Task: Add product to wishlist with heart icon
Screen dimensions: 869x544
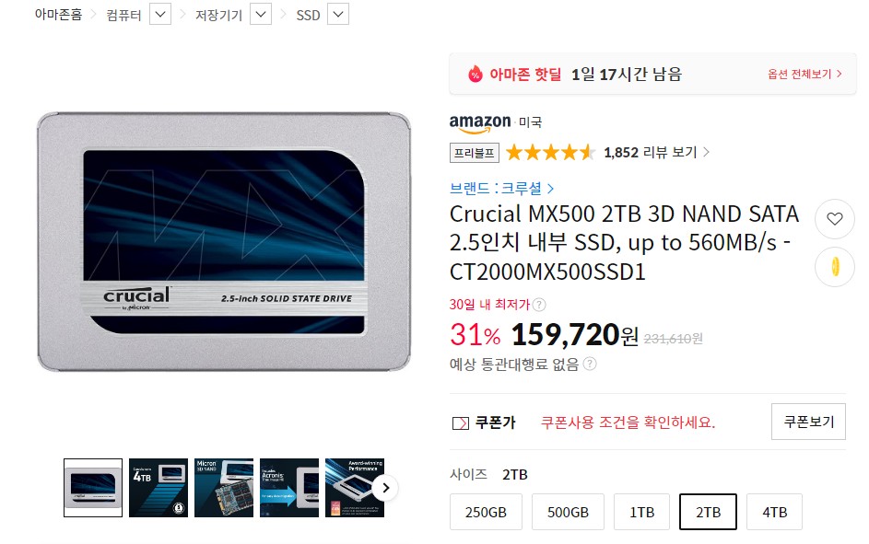Action: 835,219
